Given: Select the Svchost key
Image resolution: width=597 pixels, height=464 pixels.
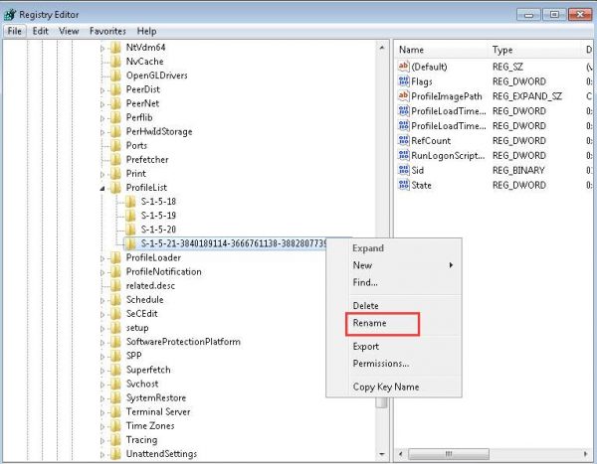Looking at the screenshot, I should pyautogui.click(x=142, y=384).
